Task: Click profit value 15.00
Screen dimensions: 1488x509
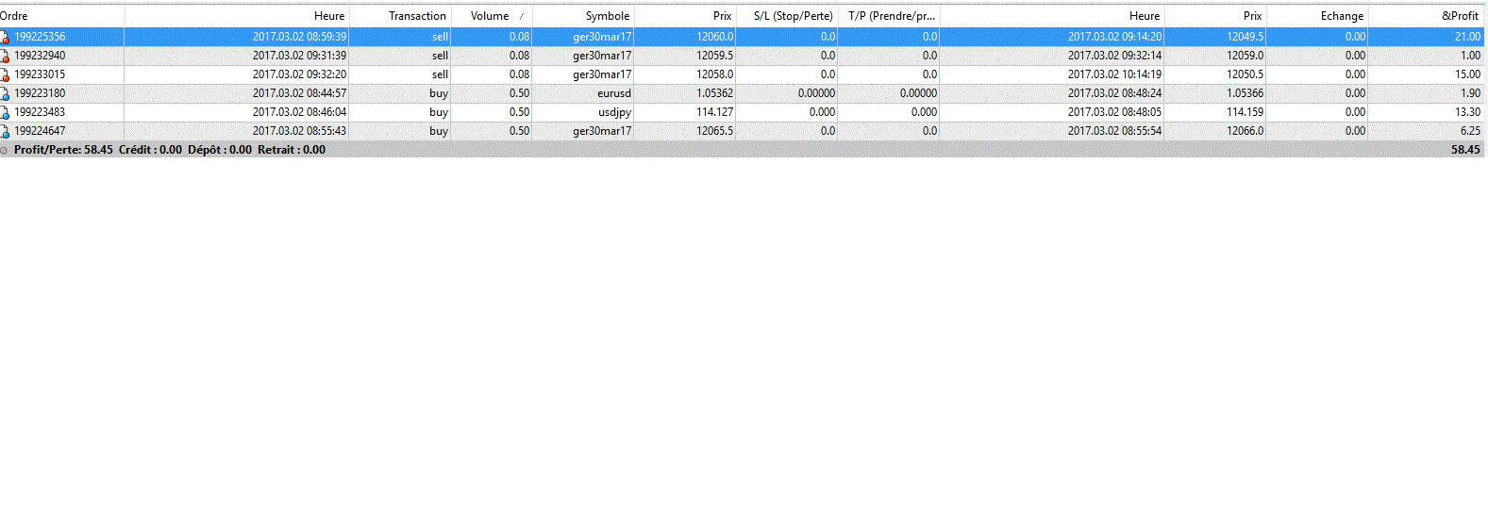Action: coord(1467,74)
